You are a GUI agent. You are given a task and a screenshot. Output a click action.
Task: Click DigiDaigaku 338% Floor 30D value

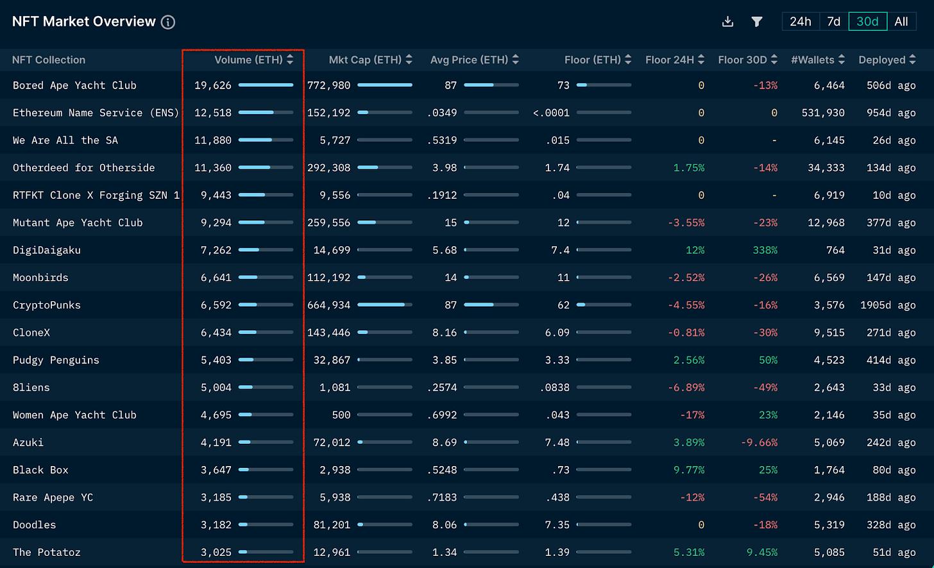click(765, 250)
